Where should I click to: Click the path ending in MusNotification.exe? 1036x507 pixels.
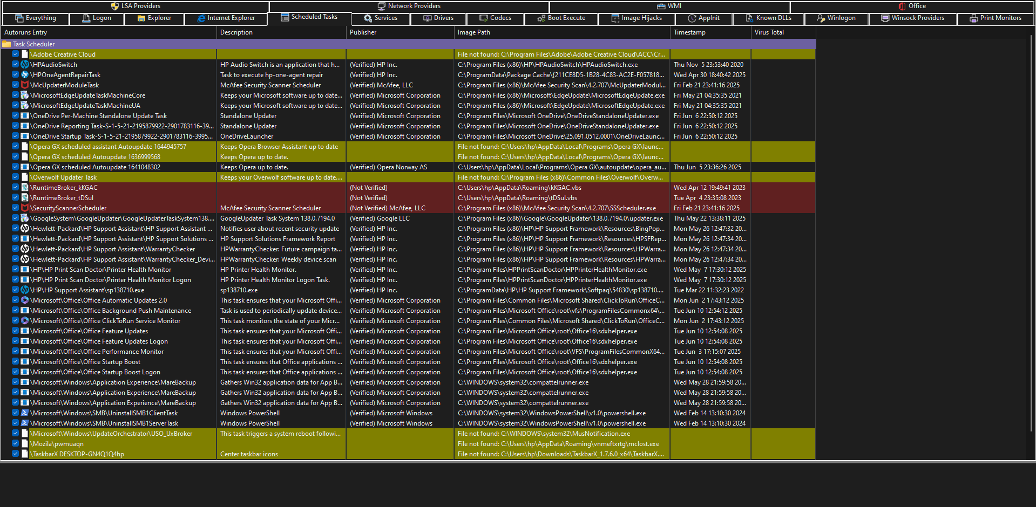click(x=544, y=434)
